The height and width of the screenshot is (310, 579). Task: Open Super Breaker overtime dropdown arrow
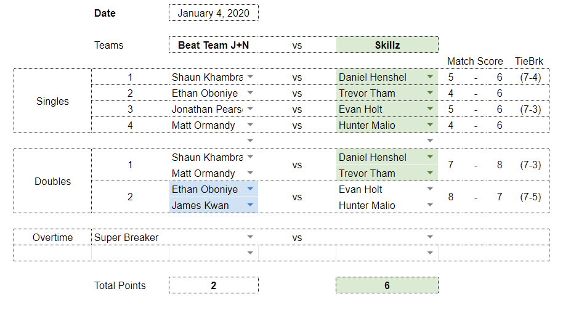click(250, 237)
